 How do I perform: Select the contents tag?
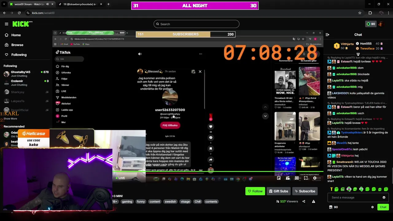tap(211, 202)
